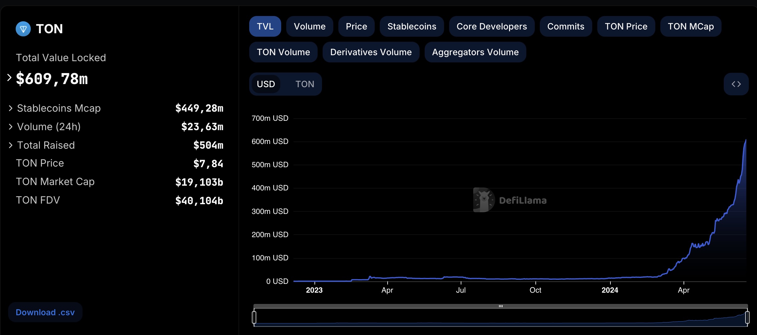
Task: Select USD denomination toggle
Action: pos(266,84)
